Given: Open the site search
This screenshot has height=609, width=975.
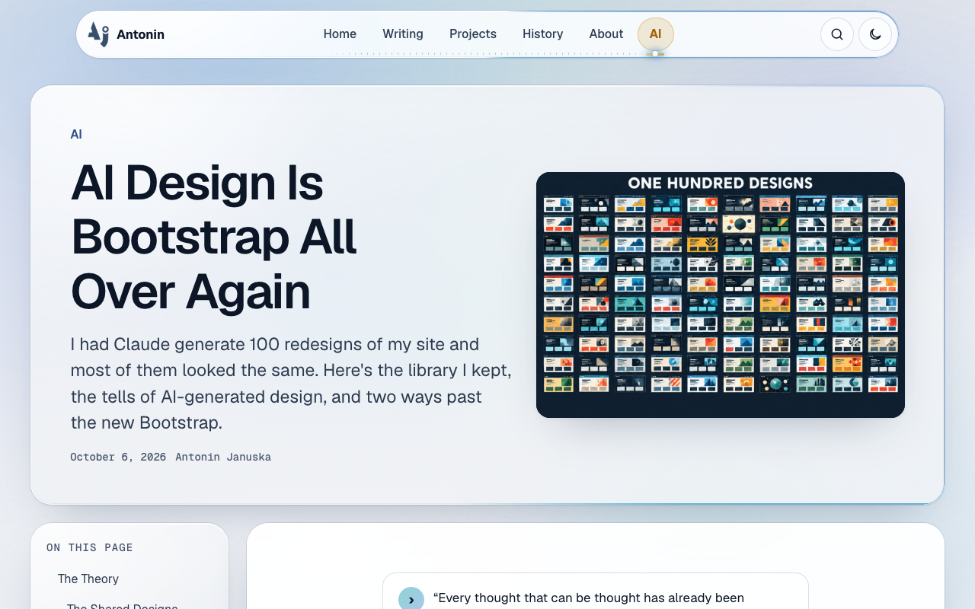Looking at the screenshot, I should [x=837, y=34].
